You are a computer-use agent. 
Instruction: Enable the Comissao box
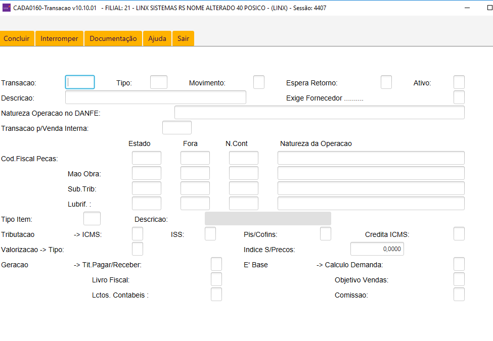click(x=459, y=295)
